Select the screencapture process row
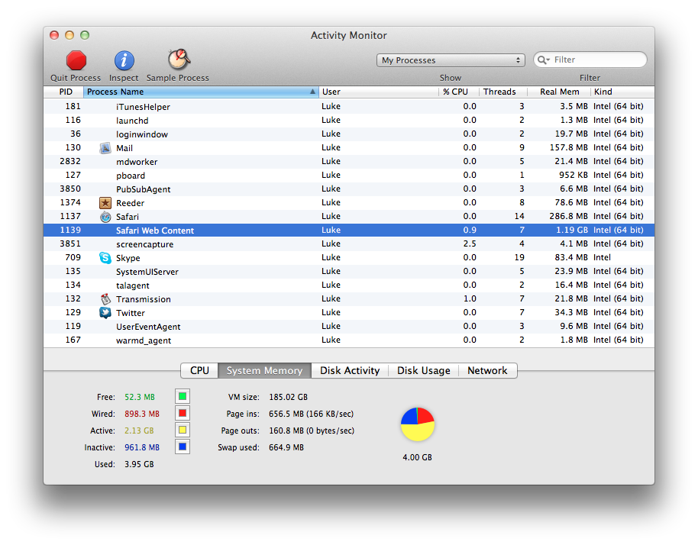The height and width of the screenshot is (545, 698). [x=349, y=244]
